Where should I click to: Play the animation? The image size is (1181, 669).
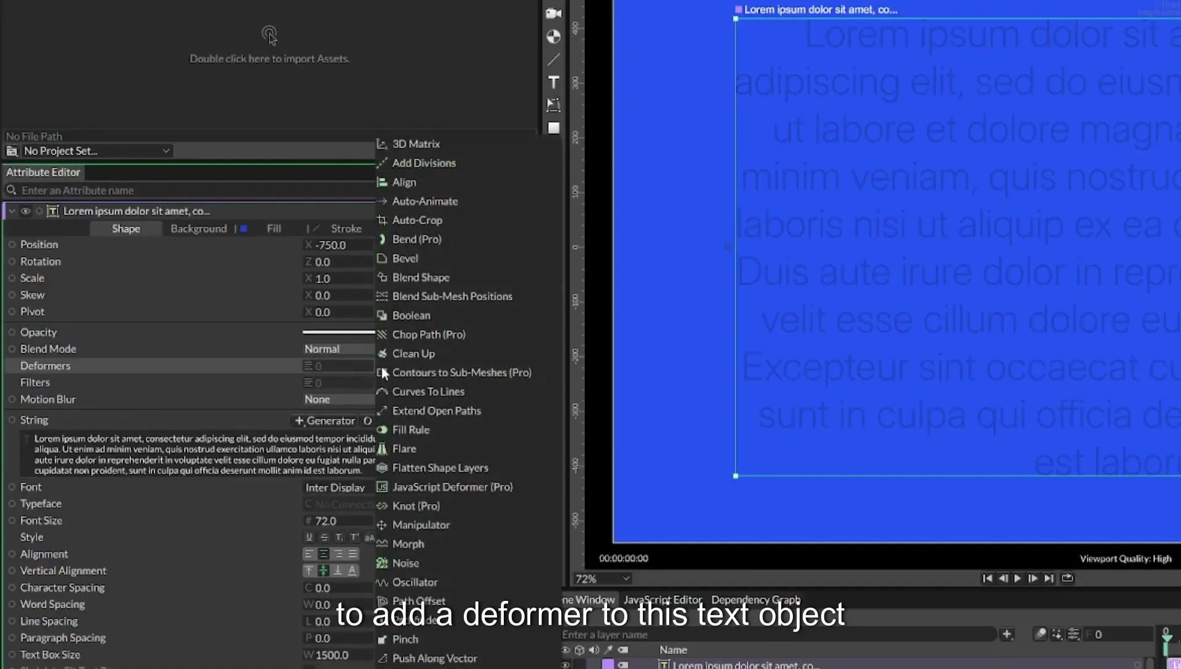coord(1017,578)
